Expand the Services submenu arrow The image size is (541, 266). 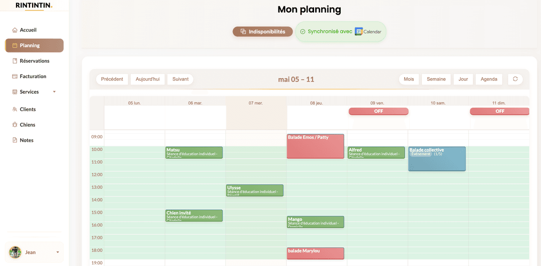pyautogui.click(x=54, y=92)
